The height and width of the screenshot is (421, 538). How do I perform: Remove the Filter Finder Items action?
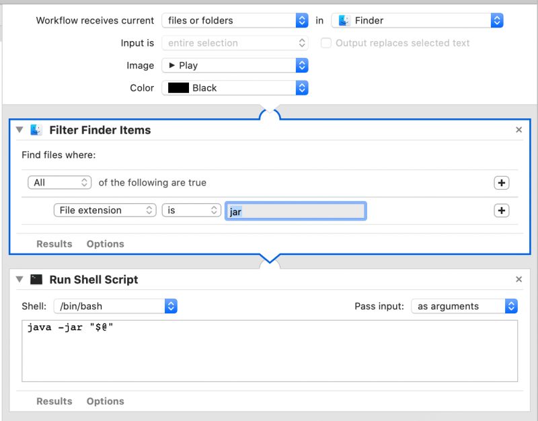(x=518, y=130)
